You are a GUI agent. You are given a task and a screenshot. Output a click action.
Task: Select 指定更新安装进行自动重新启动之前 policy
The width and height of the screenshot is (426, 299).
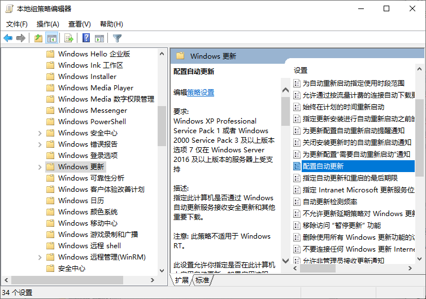point(359,119)
